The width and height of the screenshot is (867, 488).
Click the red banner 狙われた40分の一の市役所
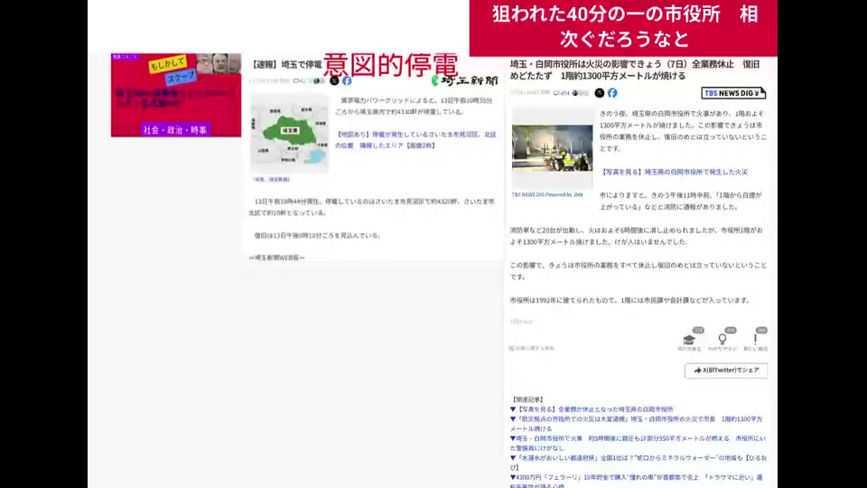pyautogui.click(x=623, y=28)
